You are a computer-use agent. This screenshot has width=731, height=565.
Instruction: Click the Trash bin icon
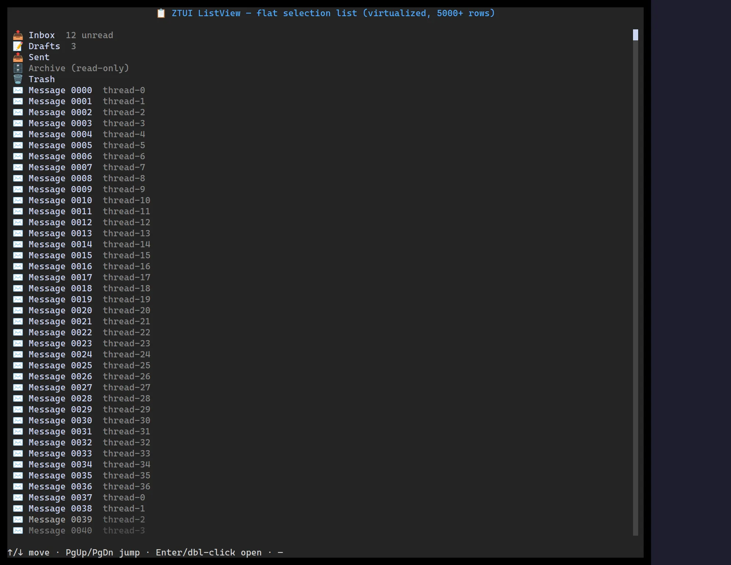tap(18, 79)
